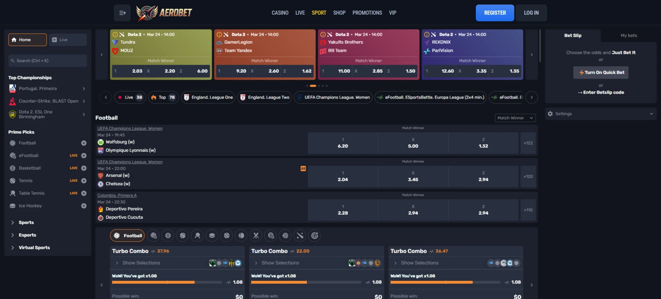Expand the Esports section
661x299 pixels.
click(x=48, y=235)
